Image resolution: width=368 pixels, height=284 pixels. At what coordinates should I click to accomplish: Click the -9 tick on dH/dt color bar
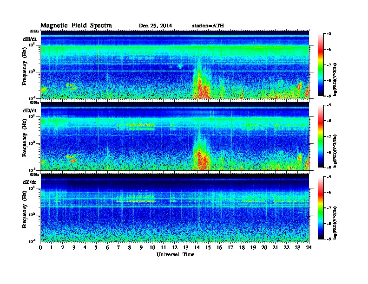tap(329, 96)
